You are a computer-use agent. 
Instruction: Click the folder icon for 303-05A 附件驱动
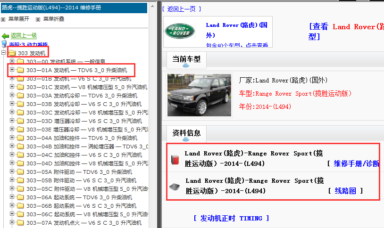20,172
